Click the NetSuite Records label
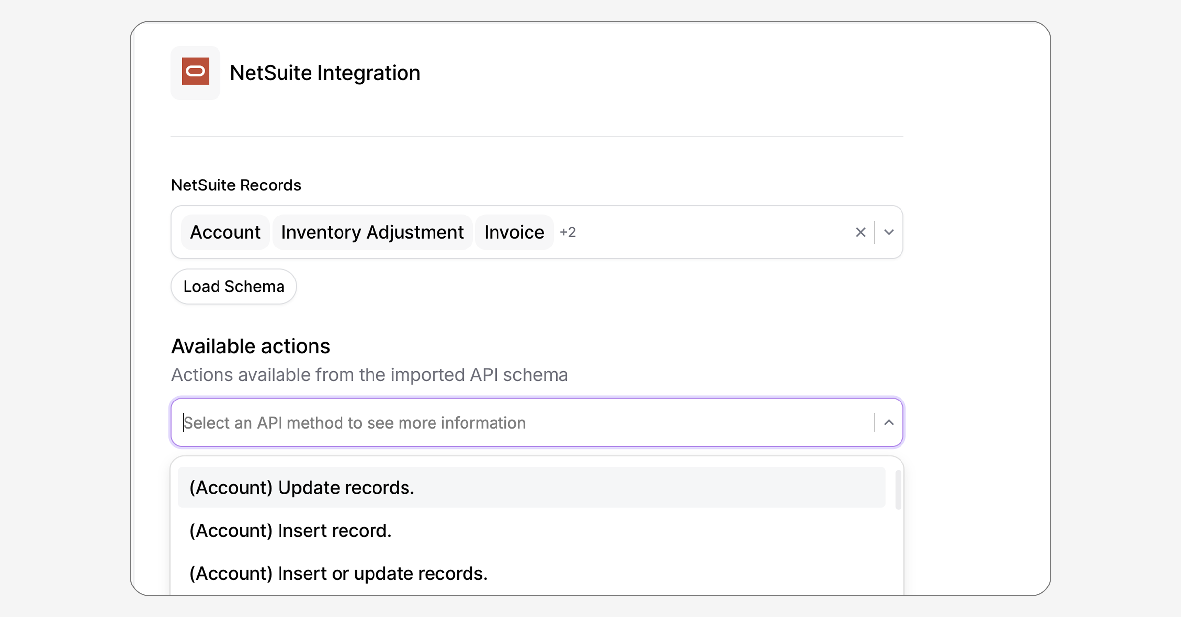1181x617 pixels. [x=236, y=185]
